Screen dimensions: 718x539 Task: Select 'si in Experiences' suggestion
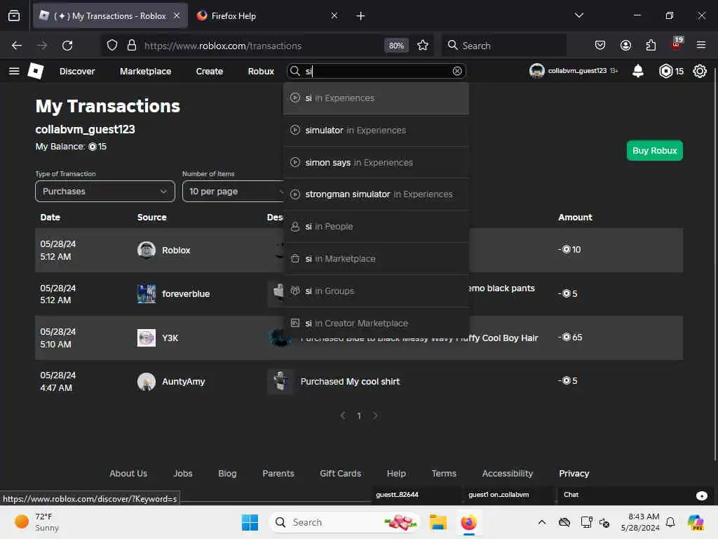click(376, 98)
